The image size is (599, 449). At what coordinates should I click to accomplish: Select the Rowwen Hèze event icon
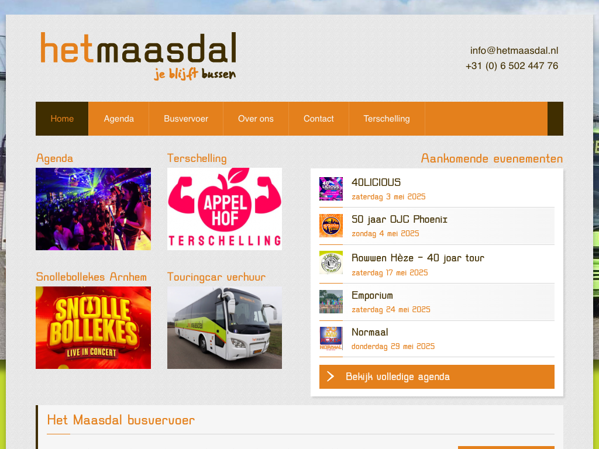(x=331, y=263)
